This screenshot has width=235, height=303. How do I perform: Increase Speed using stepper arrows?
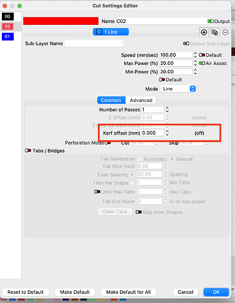195,53
